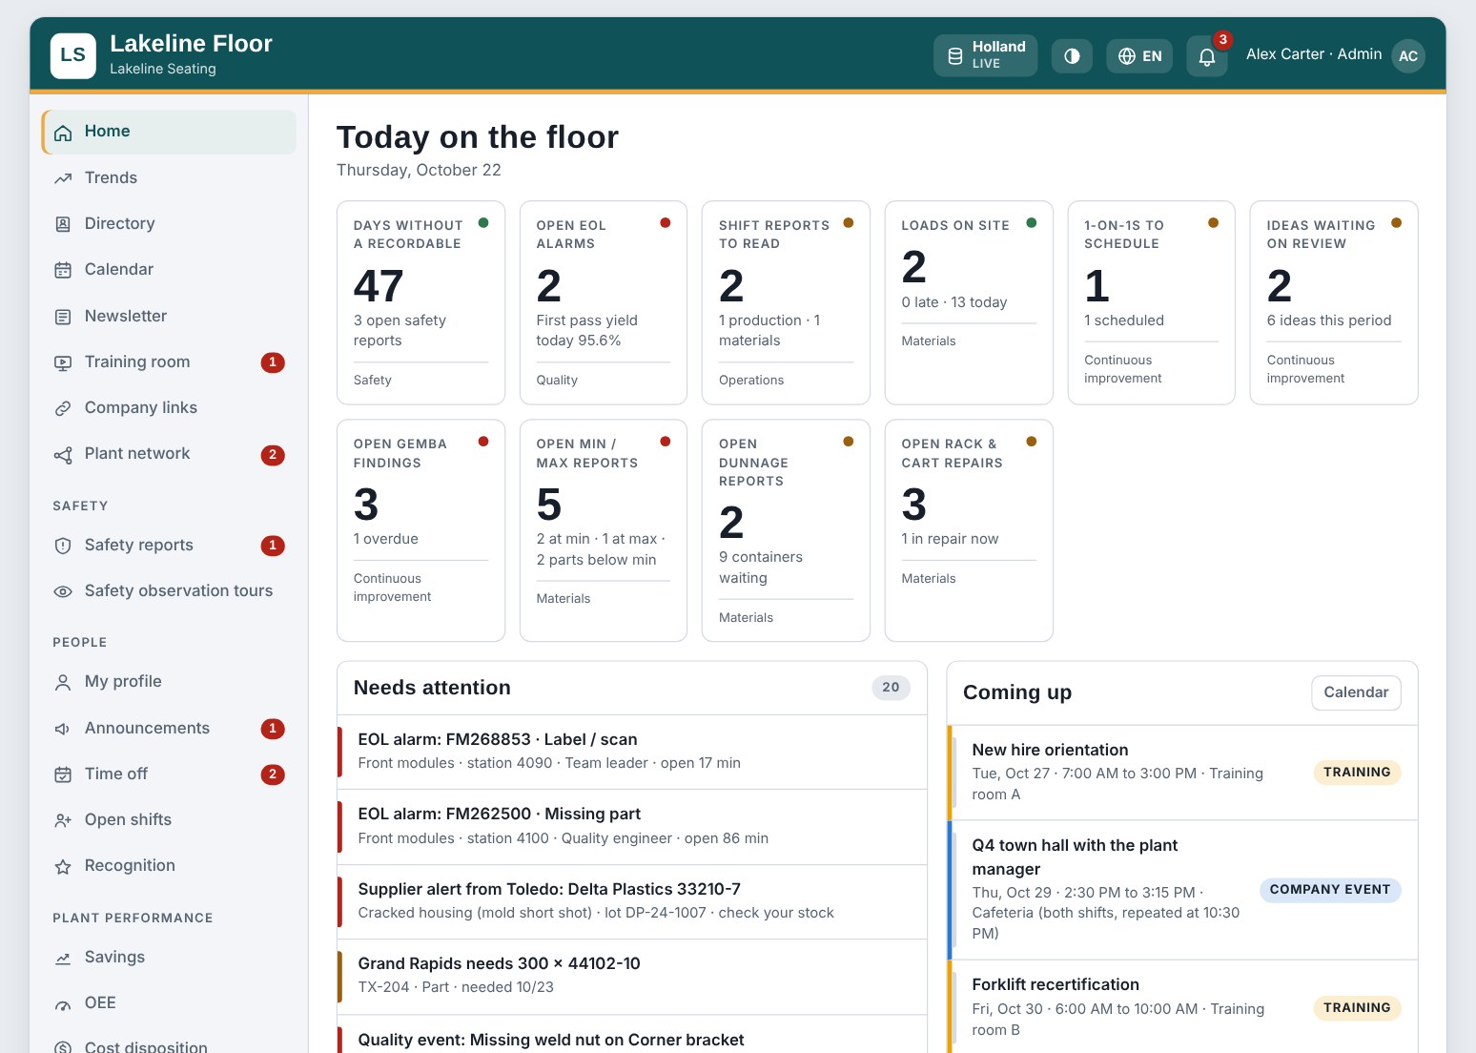Open the EN language selector

click(x=1139, y=56)
